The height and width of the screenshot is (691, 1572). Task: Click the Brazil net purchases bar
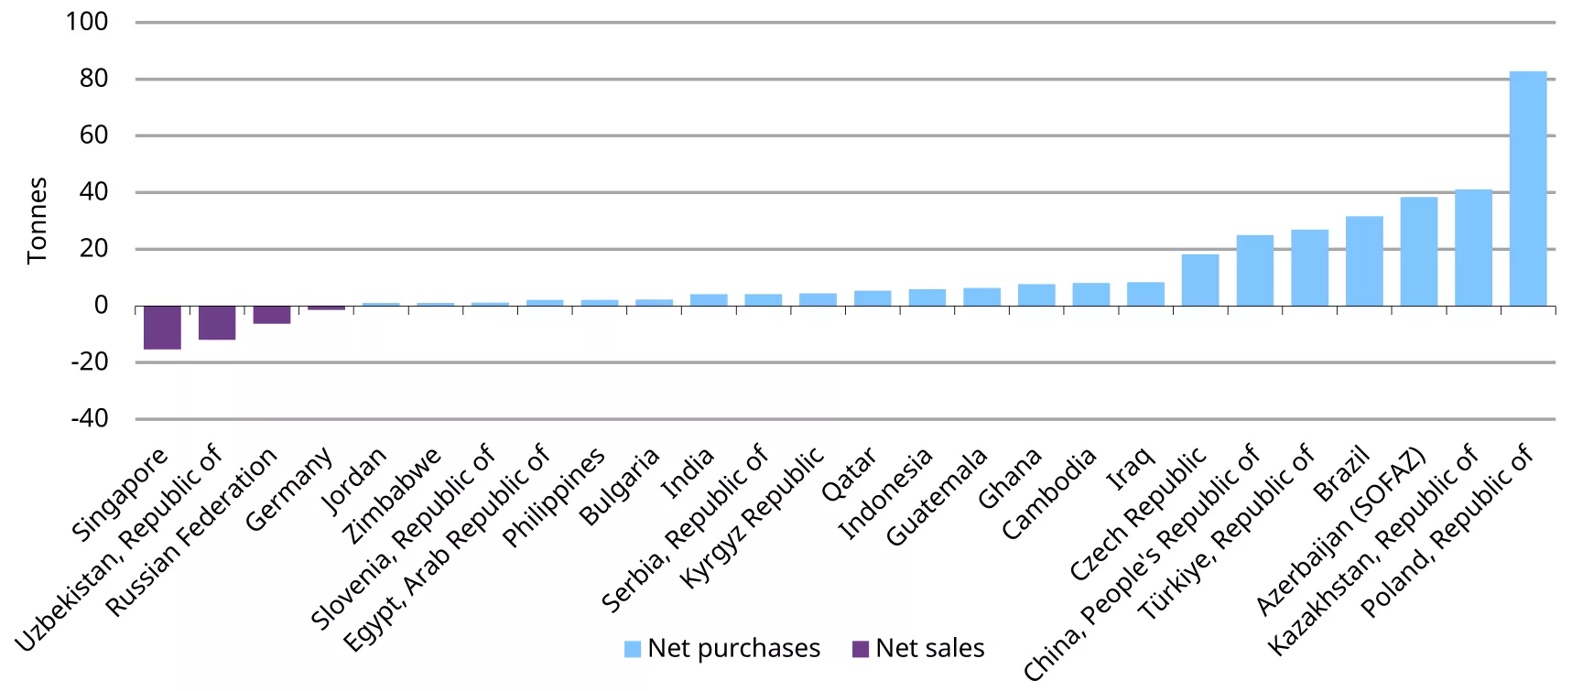point(1364,261)
